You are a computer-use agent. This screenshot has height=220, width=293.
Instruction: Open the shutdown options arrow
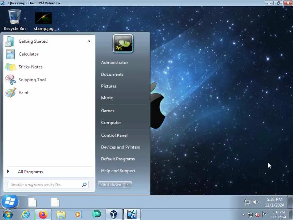(128, 185)
